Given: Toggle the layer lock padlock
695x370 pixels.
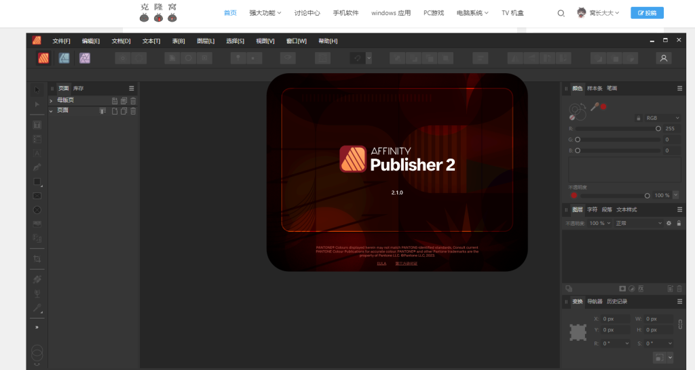Looking at the screenshot, I should [x=679, y=223].
